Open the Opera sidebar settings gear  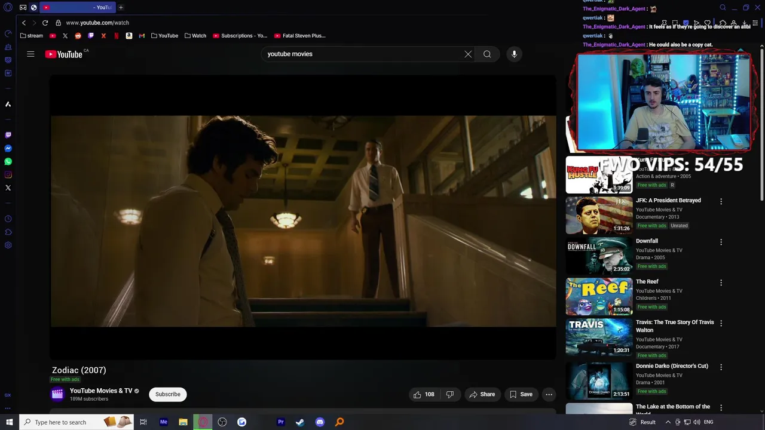point(8,245)
